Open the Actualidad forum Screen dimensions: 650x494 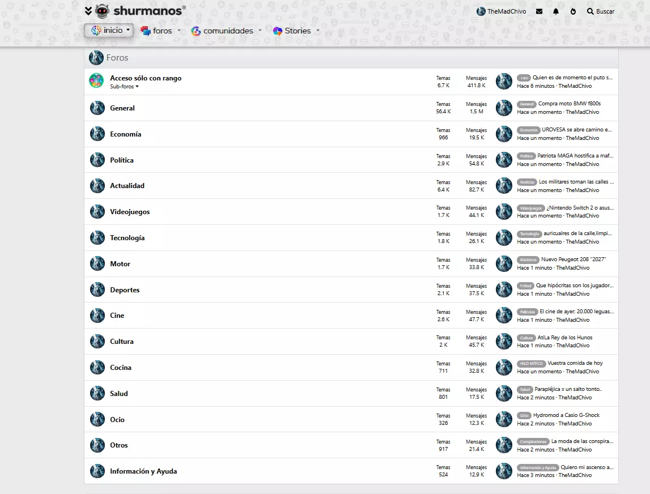pyautogui.click(x=128, y=186)
